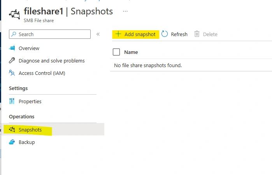The width and height of the screenshot is (272, 175).
Task: Click the Add snapshot button label
Action: click(140, 35)
